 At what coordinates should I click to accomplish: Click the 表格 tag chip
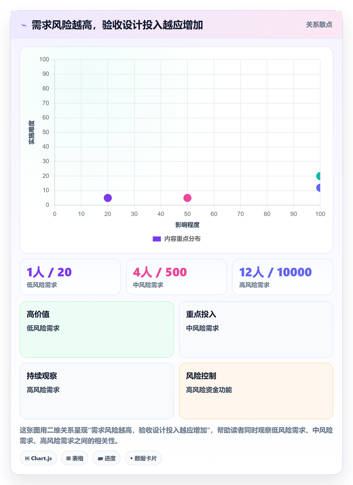pos(75,458)
